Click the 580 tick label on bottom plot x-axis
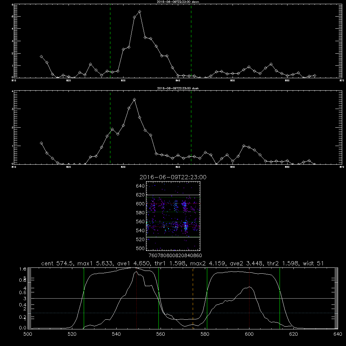Viewport: 346px width, 346px height. [205, 334]
